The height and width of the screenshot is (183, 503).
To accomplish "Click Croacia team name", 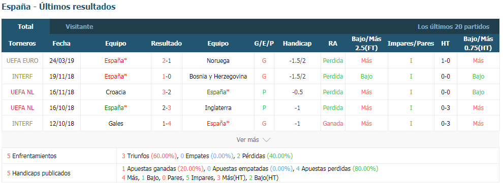I will [115, 92].
